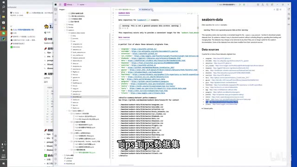The height and width of the screenshot is (167, 297).
Task: Switch markdown view to editor and preview
Action: [x=278, y=9]
